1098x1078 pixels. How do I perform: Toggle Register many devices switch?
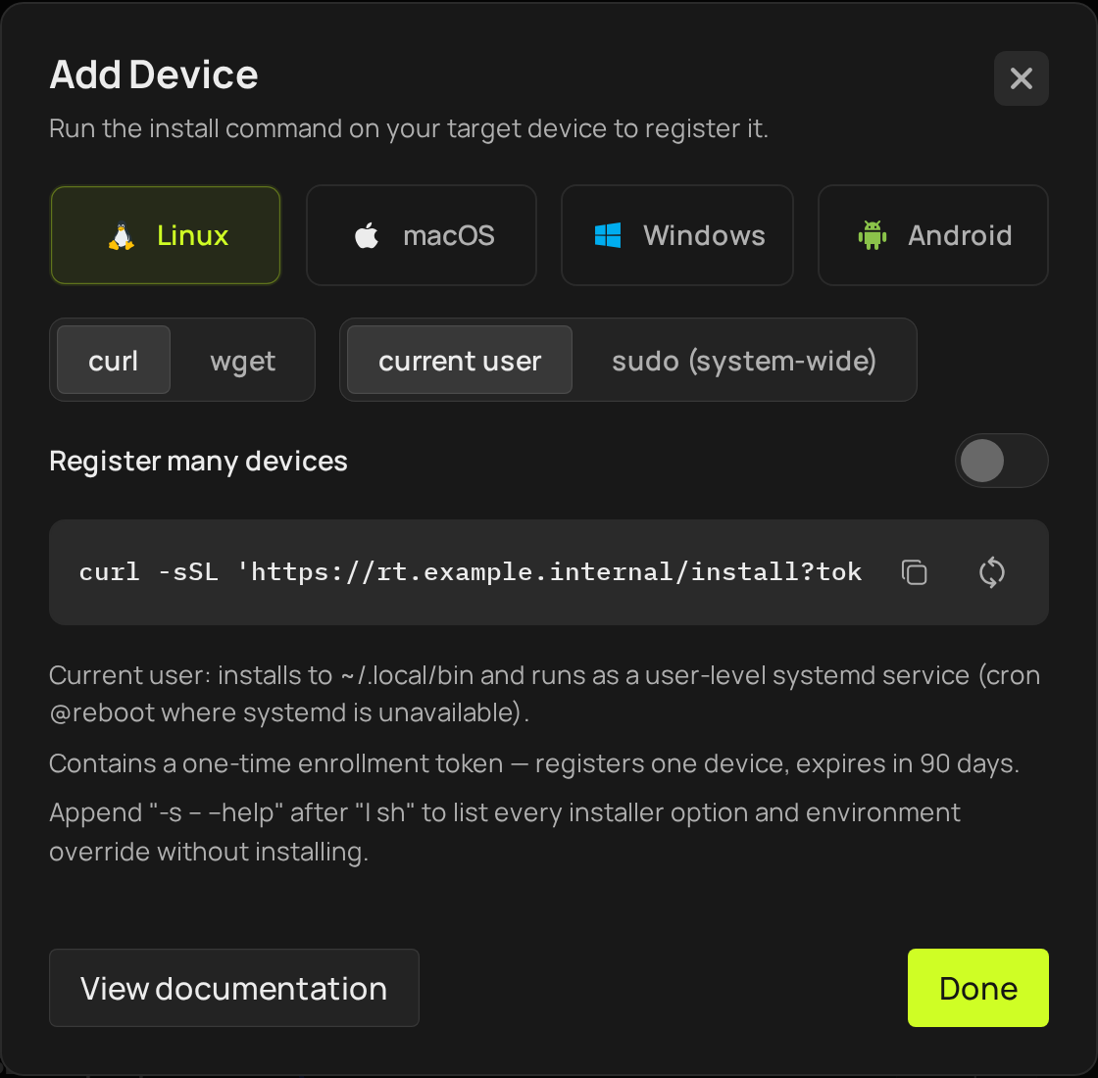[1001, 461]
